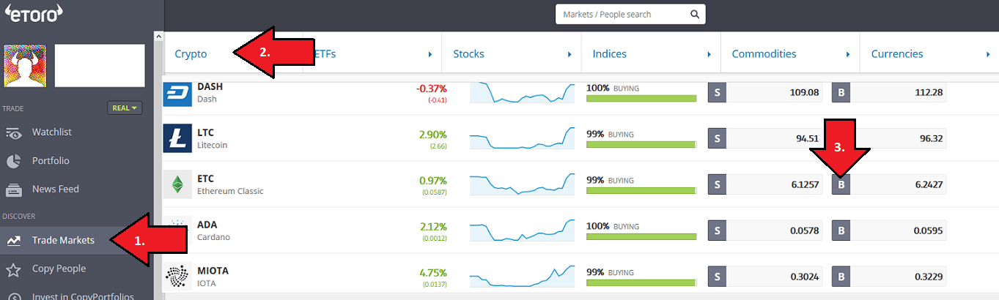Click the Buy button for ADA
The height and width of the screenshot is (300, 999).
tap(841, 230)
